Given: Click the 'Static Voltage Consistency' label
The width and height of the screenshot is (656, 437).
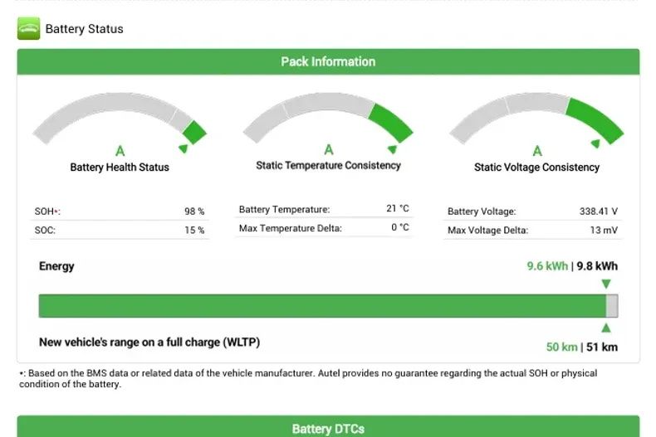Looking at the screenshot, I should click(x=536, y=168).
